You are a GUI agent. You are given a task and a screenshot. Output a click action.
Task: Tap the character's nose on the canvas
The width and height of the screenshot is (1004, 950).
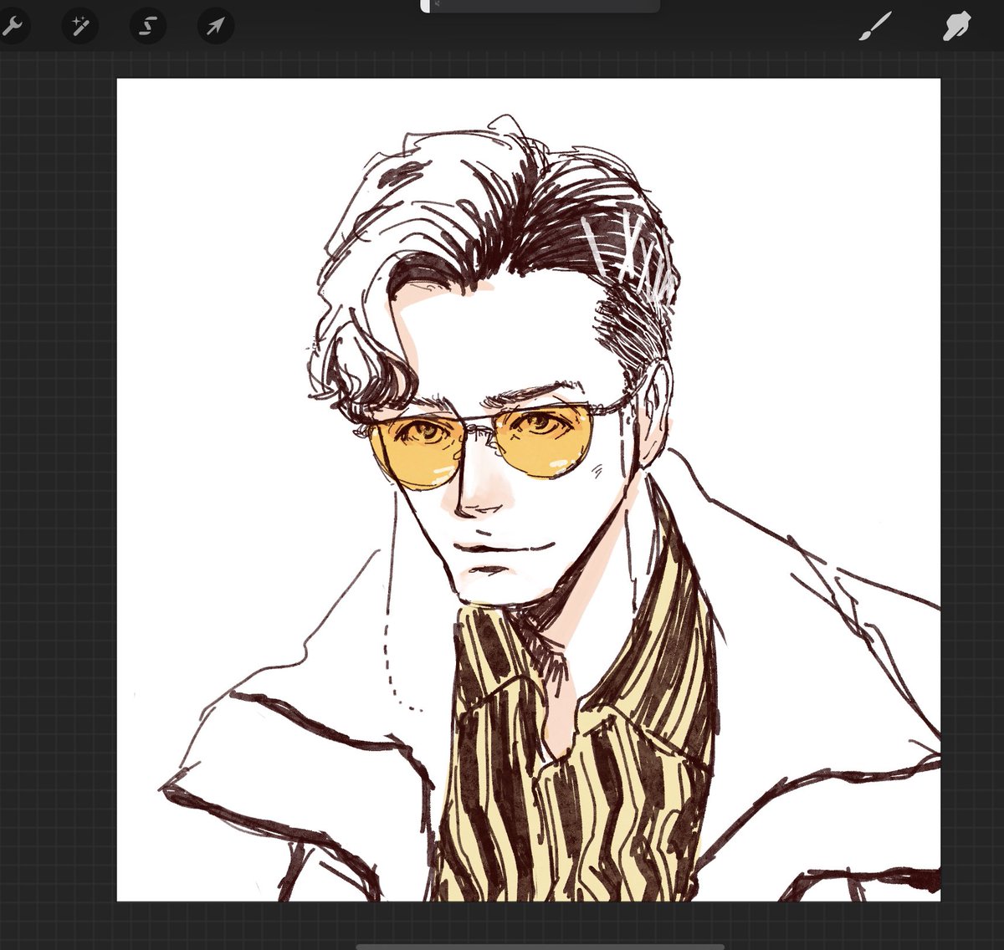[477, 493]
